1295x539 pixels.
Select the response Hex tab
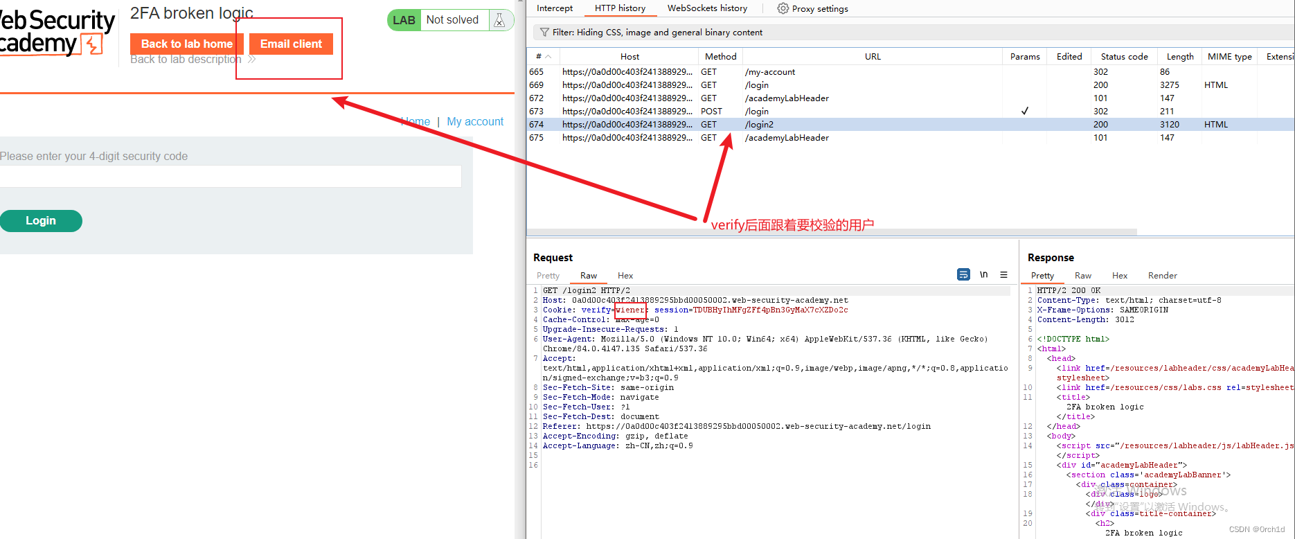point(1120,276)
